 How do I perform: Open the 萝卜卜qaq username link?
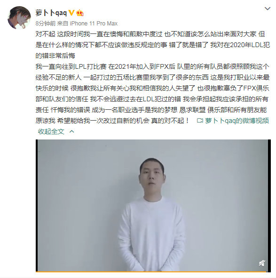point(51,13)
